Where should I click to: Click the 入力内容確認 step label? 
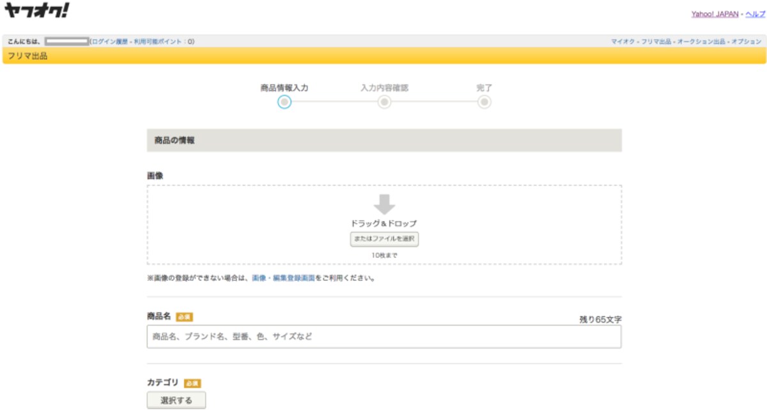[384, 88]
